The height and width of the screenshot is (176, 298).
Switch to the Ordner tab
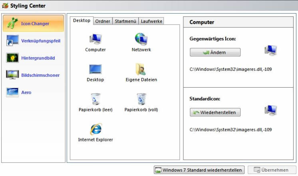[x=103, y=21]
